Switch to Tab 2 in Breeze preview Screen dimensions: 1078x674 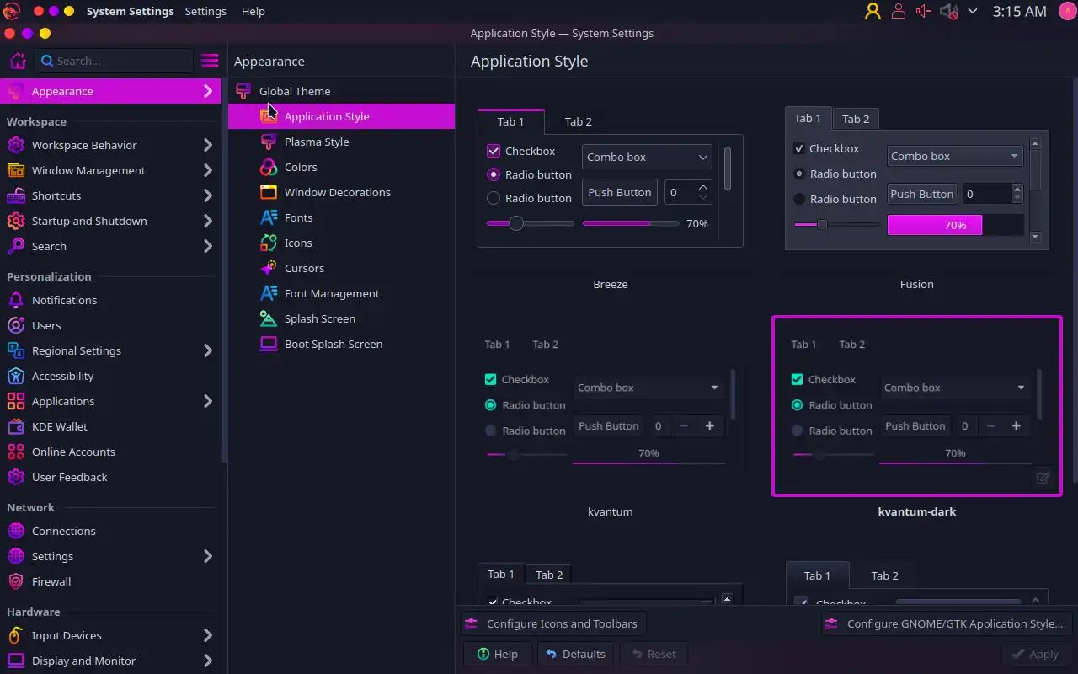pos(578,121)
